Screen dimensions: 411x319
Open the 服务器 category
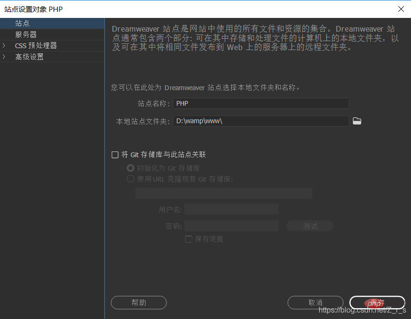52,34
